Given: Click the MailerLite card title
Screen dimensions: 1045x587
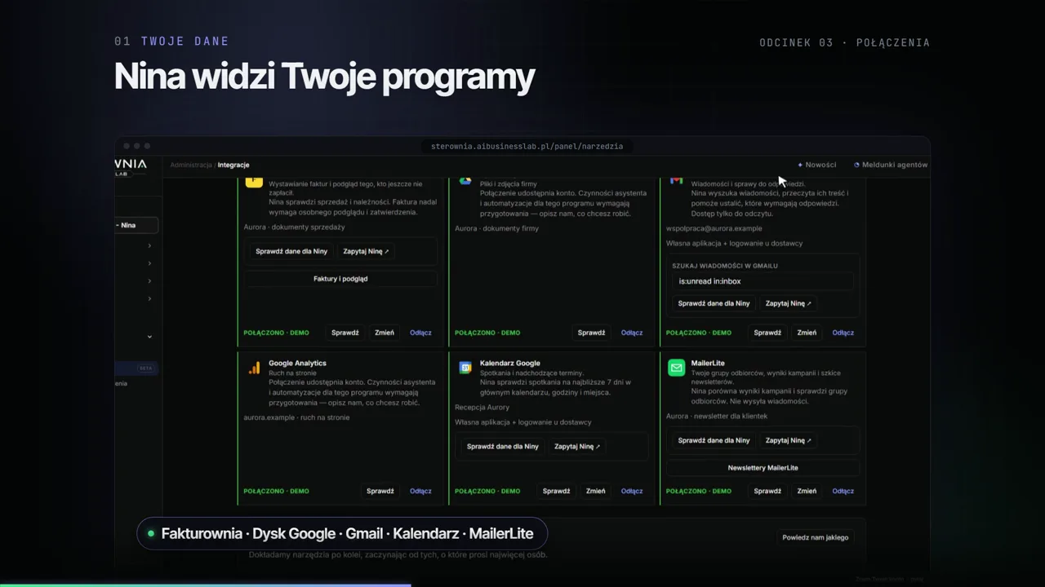Looking at the screenshot, I should (708, 363).
